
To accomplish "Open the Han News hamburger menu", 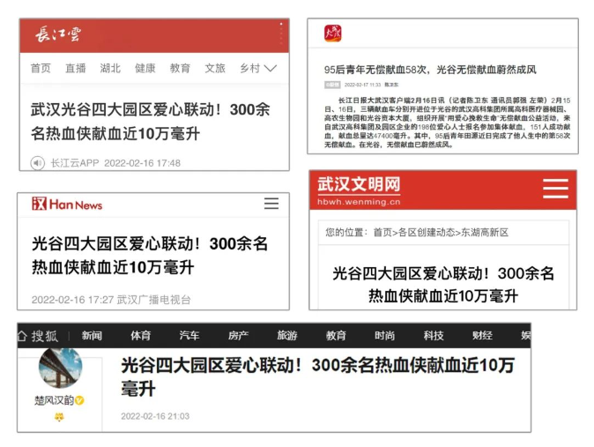I will (x=271, y=204).
